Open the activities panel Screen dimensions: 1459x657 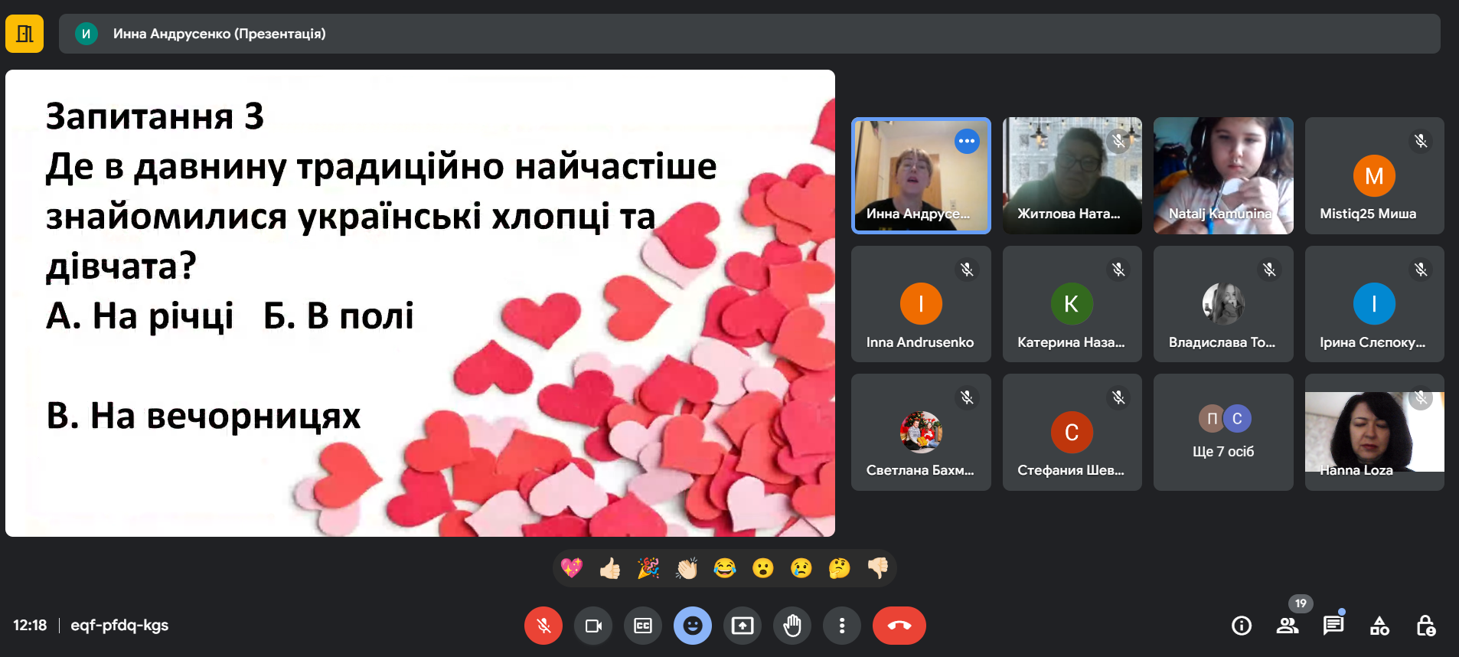1379,626
